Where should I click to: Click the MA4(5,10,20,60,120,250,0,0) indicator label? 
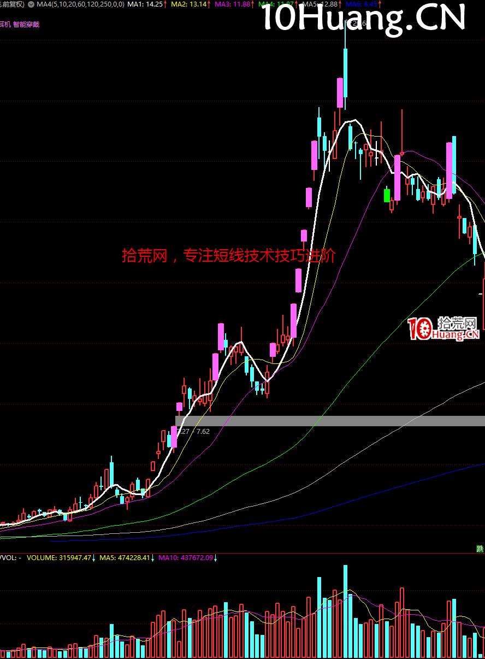(80, 4)
